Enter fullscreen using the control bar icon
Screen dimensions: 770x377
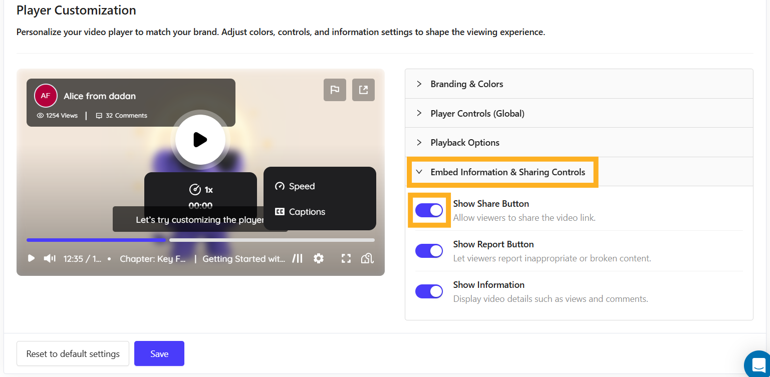click(x=346, y=258)
